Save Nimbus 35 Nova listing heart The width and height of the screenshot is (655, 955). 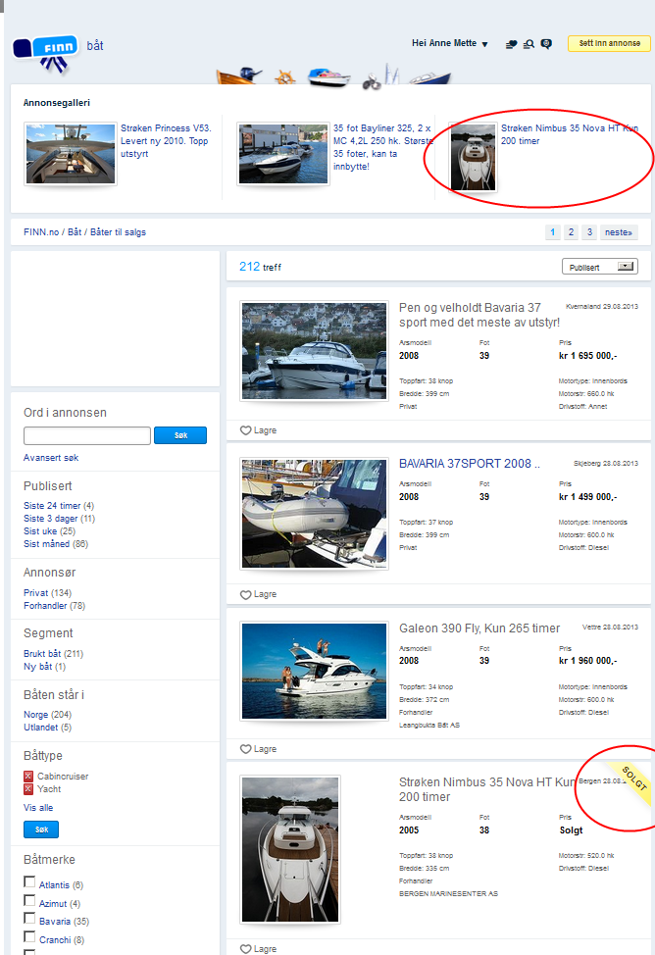coord(246,949)
